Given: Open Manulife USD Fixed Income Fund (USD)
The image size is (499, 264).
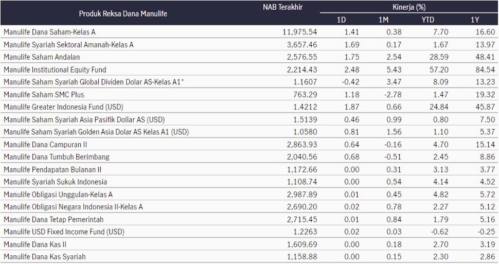Looking at the screenshot, I should tap(64, 232).
